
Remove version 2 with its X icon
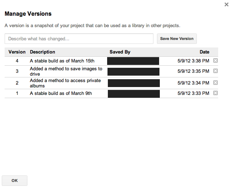pyautogui.click(x=215, y=83)
